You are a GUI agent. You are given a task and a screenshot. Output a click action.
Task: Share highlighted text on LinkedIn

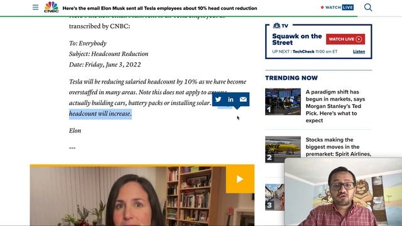(x=231, y=99)
